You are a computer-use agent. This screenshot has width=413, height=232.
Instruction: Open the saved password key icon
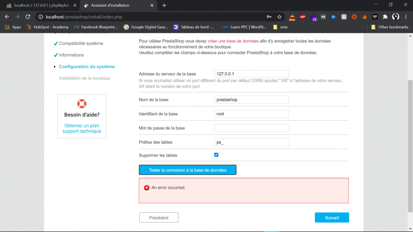pos(269,17)
